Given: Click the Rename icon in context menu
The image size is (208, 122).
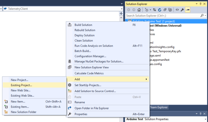Looking at the screenshot, I should pyautogui.click(x=70, y=102).
